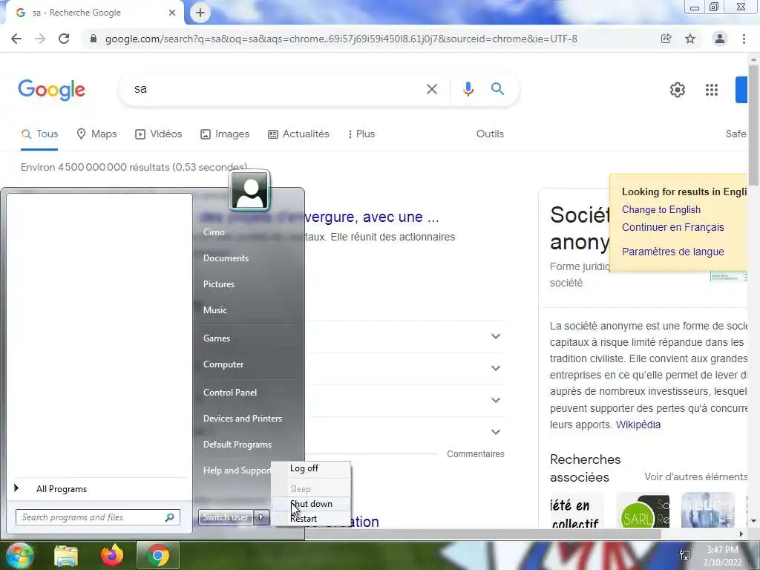Choose Restart from power menu
Image resolution: width=760 pixels, height=570 pixels.
tap(311, 519)
